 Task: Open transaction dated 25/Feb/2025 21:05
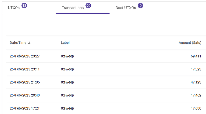pyautogui.click(x=106, y=82)
